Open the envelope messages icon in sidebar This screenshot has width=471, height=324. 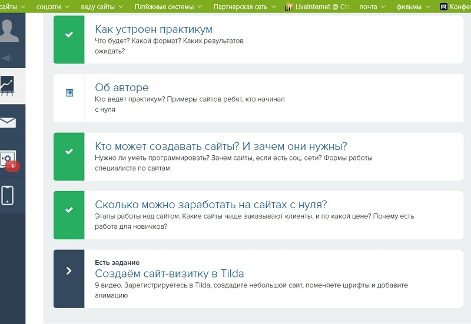[8, 123]
